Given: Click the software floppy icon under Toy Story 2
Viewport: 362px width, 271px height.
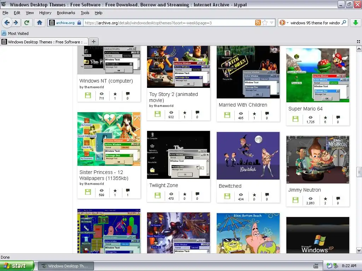Looking at the screenshot, I should [158, 114].
